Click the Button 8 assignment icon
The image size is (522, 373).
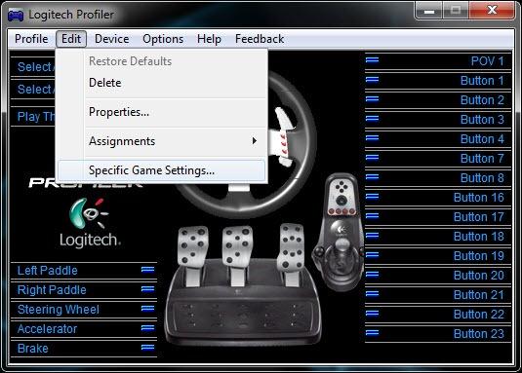372,177
